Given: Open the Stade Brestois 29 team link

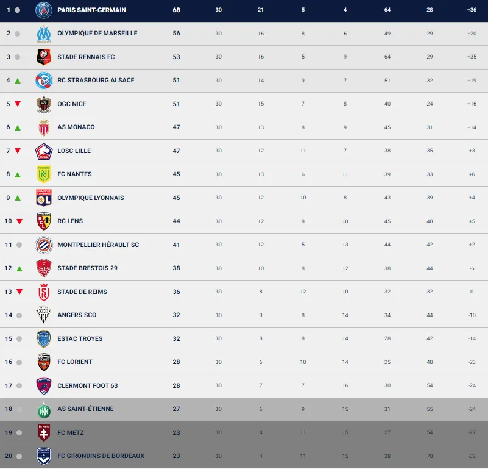Looking at the screenshot, I should click(x=87, y=268).
